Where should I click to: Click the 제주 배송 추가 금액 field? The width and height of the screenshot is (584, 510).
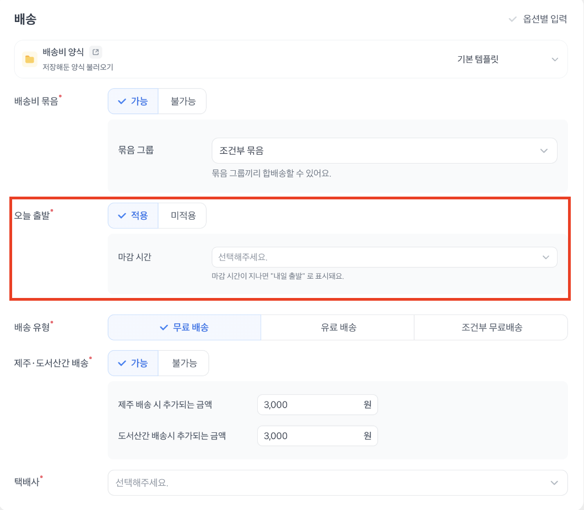point(311,405)
